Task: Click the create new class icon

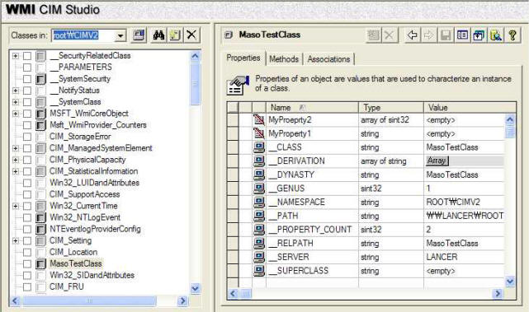Action: click(x=175, y=35)
